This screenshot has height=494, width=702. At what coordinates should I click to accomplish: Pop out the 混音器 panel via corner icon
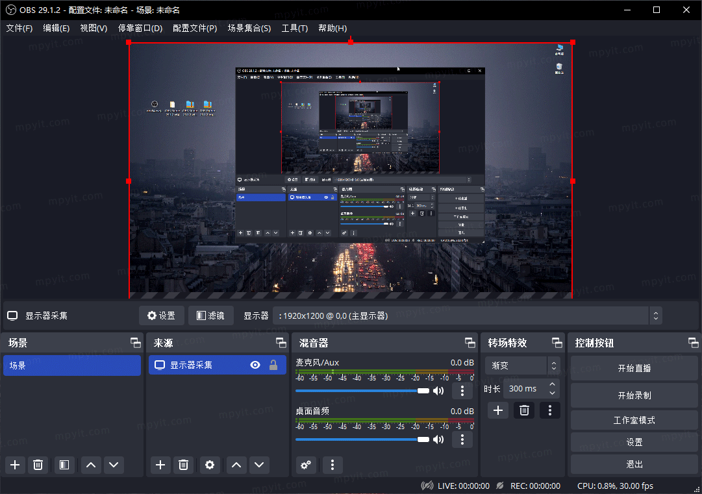pyautogui.click(x=469, y=342)
